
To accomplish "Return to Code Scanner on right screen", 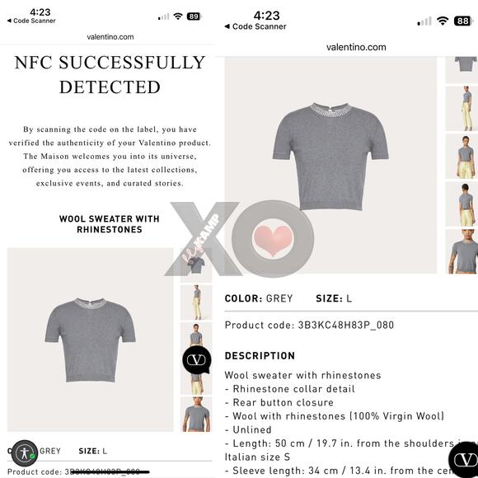I will point(255,26).
